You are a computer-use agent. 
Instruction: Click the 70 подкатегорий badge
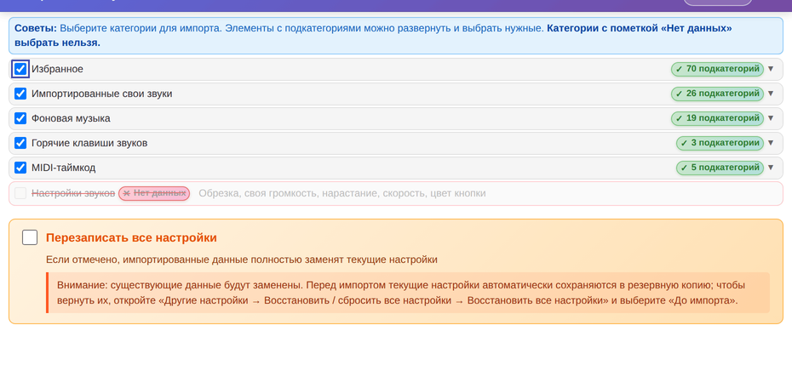click(717, 69)
